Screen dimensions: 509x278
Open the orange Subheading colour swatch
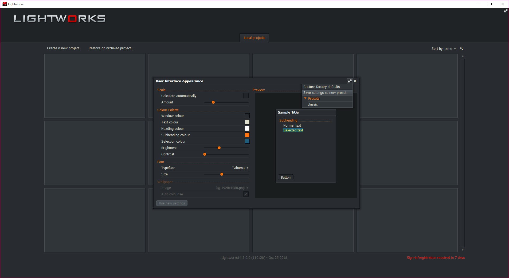(x=247, y=135)
